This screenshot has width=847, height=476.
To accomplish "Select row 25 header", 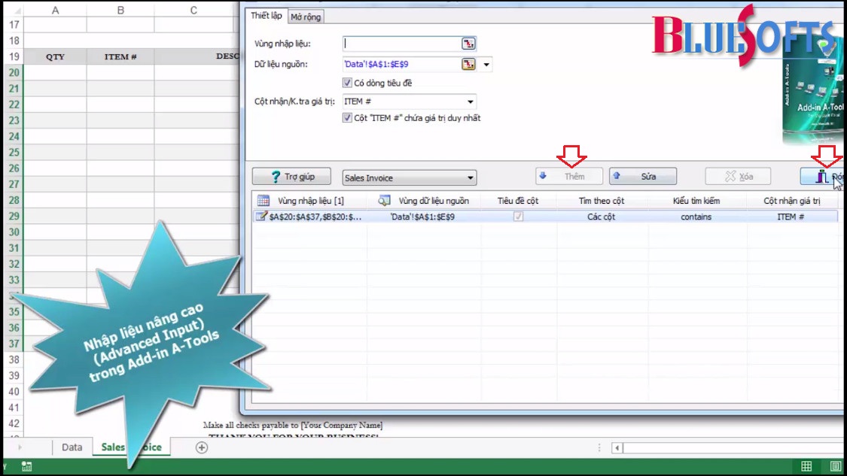I will (x=14, y=152).
